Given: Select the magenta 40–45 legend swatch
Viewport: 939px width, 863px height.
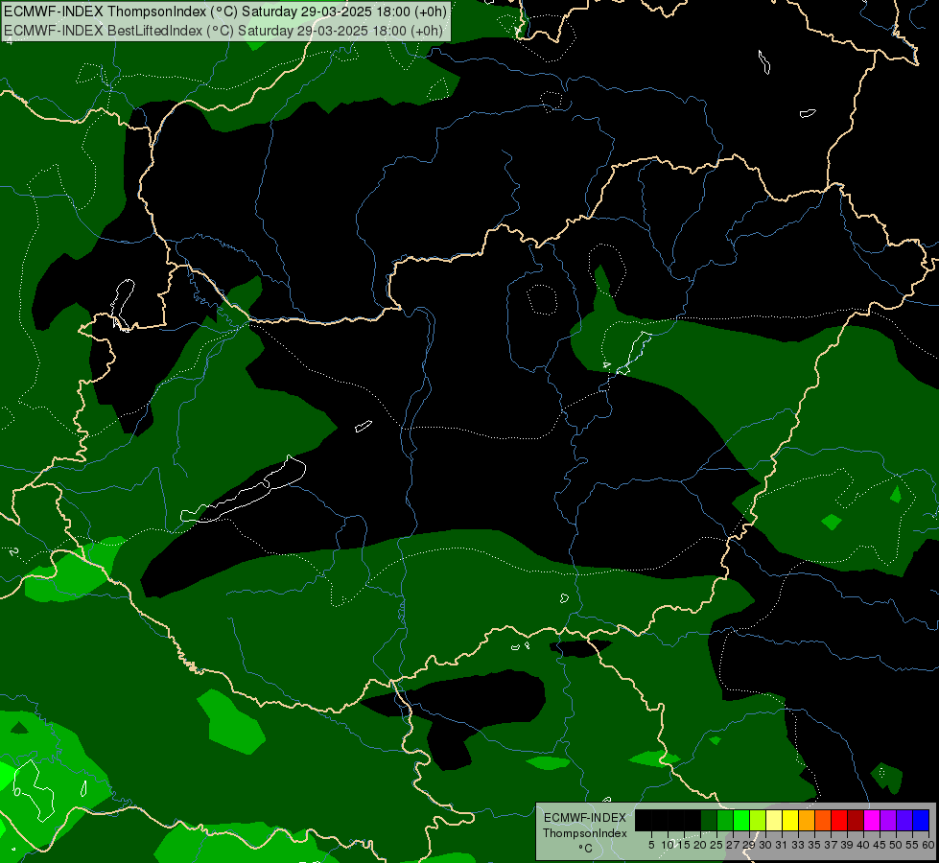Looking at the screenshot, I should tap(872, 820).
